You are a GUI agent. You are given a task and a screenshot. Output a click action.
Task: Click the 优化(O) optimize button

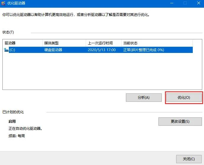coord(184,98)
